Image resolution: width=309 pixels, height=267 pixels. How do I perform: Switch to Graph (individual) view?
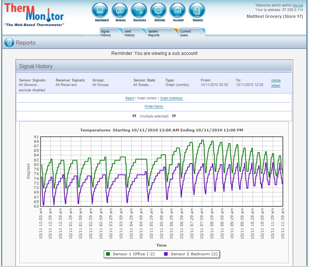click(x=171, y=98)
